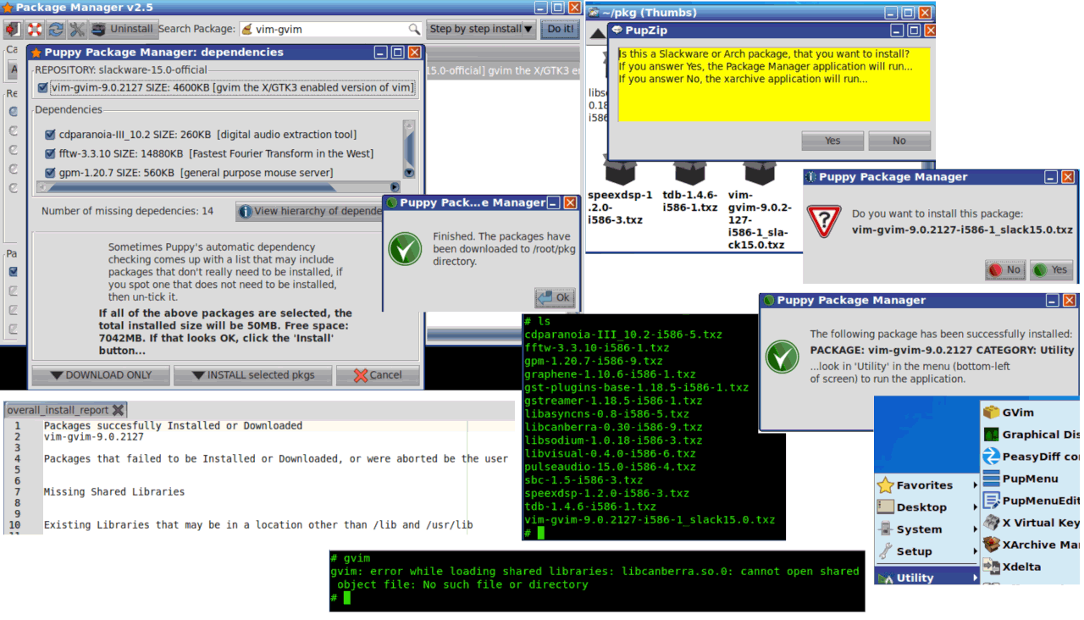Toggle the fftw-3.3.10 dependency checkbox

51,154
